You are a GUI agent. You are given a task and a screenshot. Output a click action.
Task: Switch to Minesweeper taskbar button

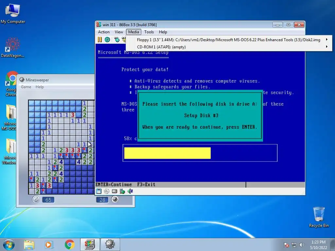[110, 244]
